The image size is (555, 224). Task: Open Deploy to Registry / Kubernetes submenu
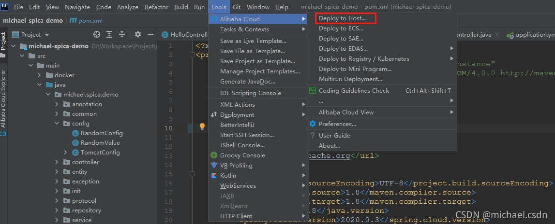pos(382,59)
